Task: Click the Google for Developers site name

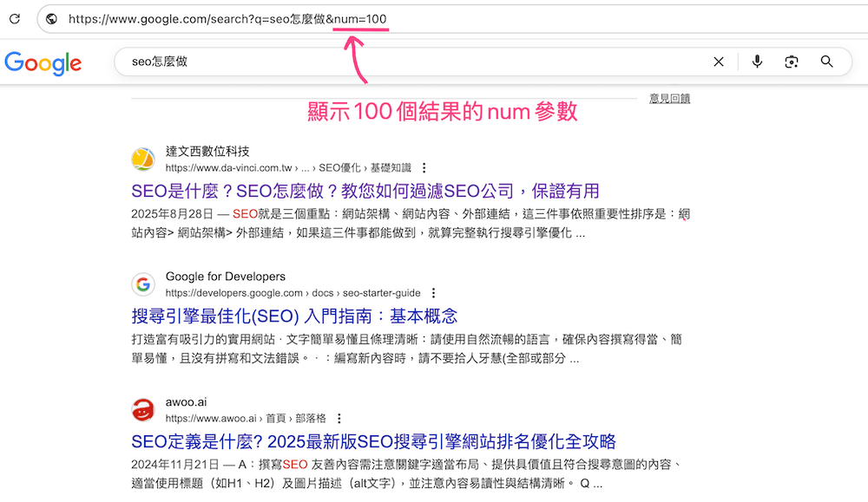Action: pos(225,277)
